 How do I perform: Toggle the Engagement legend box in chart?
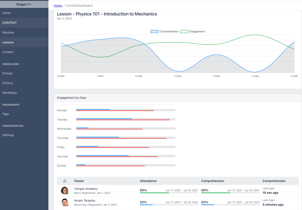click(x=184, y=32)
